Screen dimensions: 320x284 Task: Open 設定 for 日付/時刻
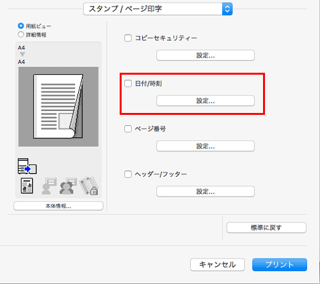tap(205, 101)
